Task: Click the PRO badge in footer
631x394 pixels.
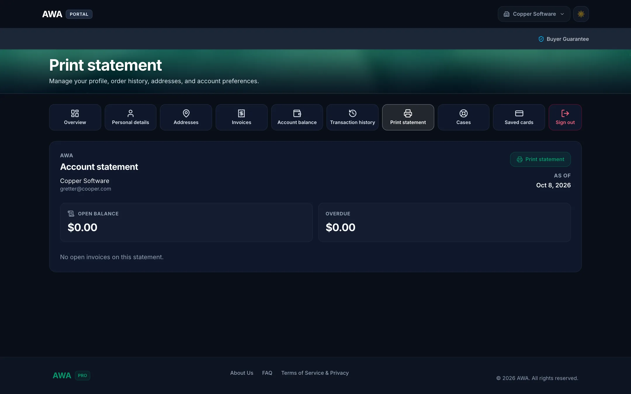Action: click(x=83, y=376)
